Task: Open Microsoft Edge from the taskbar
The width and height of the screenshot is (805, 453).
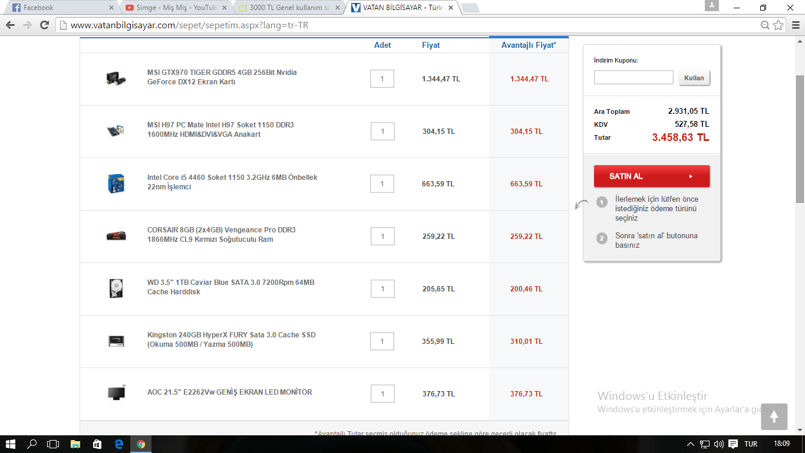Action: tap(119, 444)
